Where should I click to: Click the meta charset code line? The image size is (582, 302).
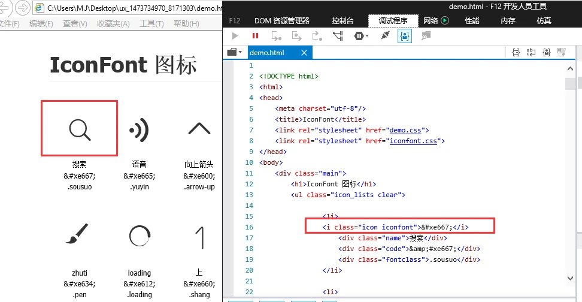click(320, 108)
